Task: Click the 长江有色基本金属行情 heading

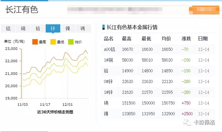Action: (x=132, y=27)
